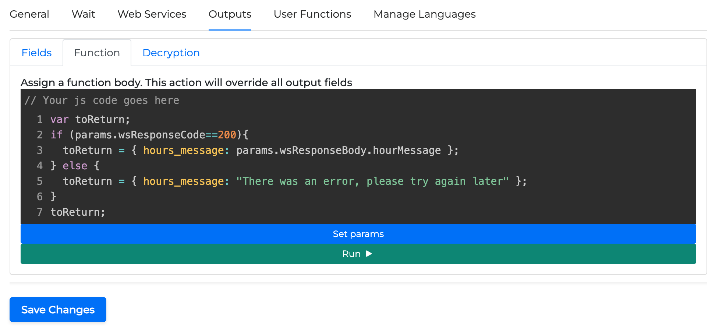The width and height of the screenshot is (719, 332).
Task: Select the Outputs tab
Action: [x=230, y=14]
